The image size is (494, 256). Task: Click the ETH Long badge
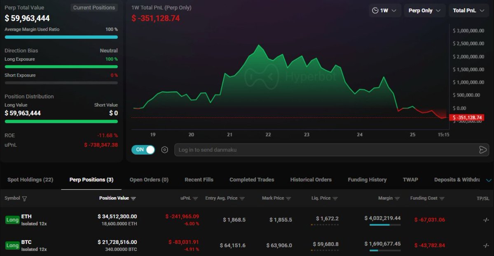12,220
